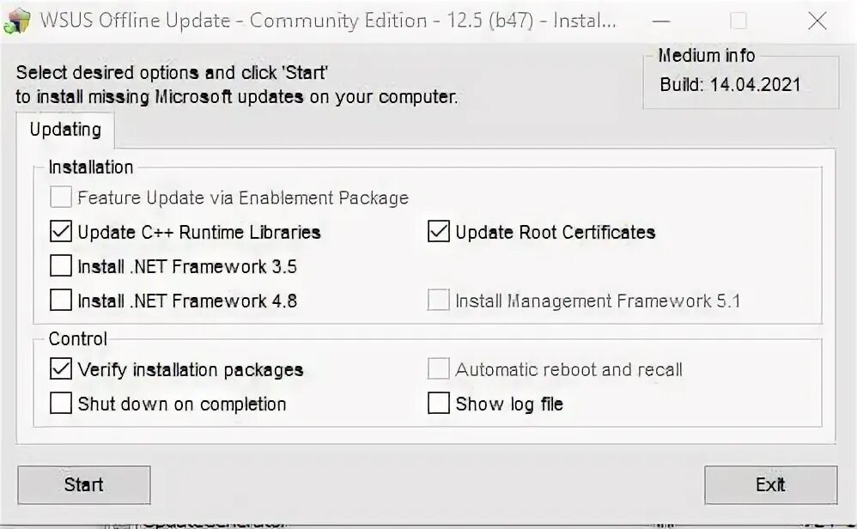This screenshot has height=529, width=857.
Task: Check Install .NET Framework 4.8 box
Action: click(x=61, y=300)
